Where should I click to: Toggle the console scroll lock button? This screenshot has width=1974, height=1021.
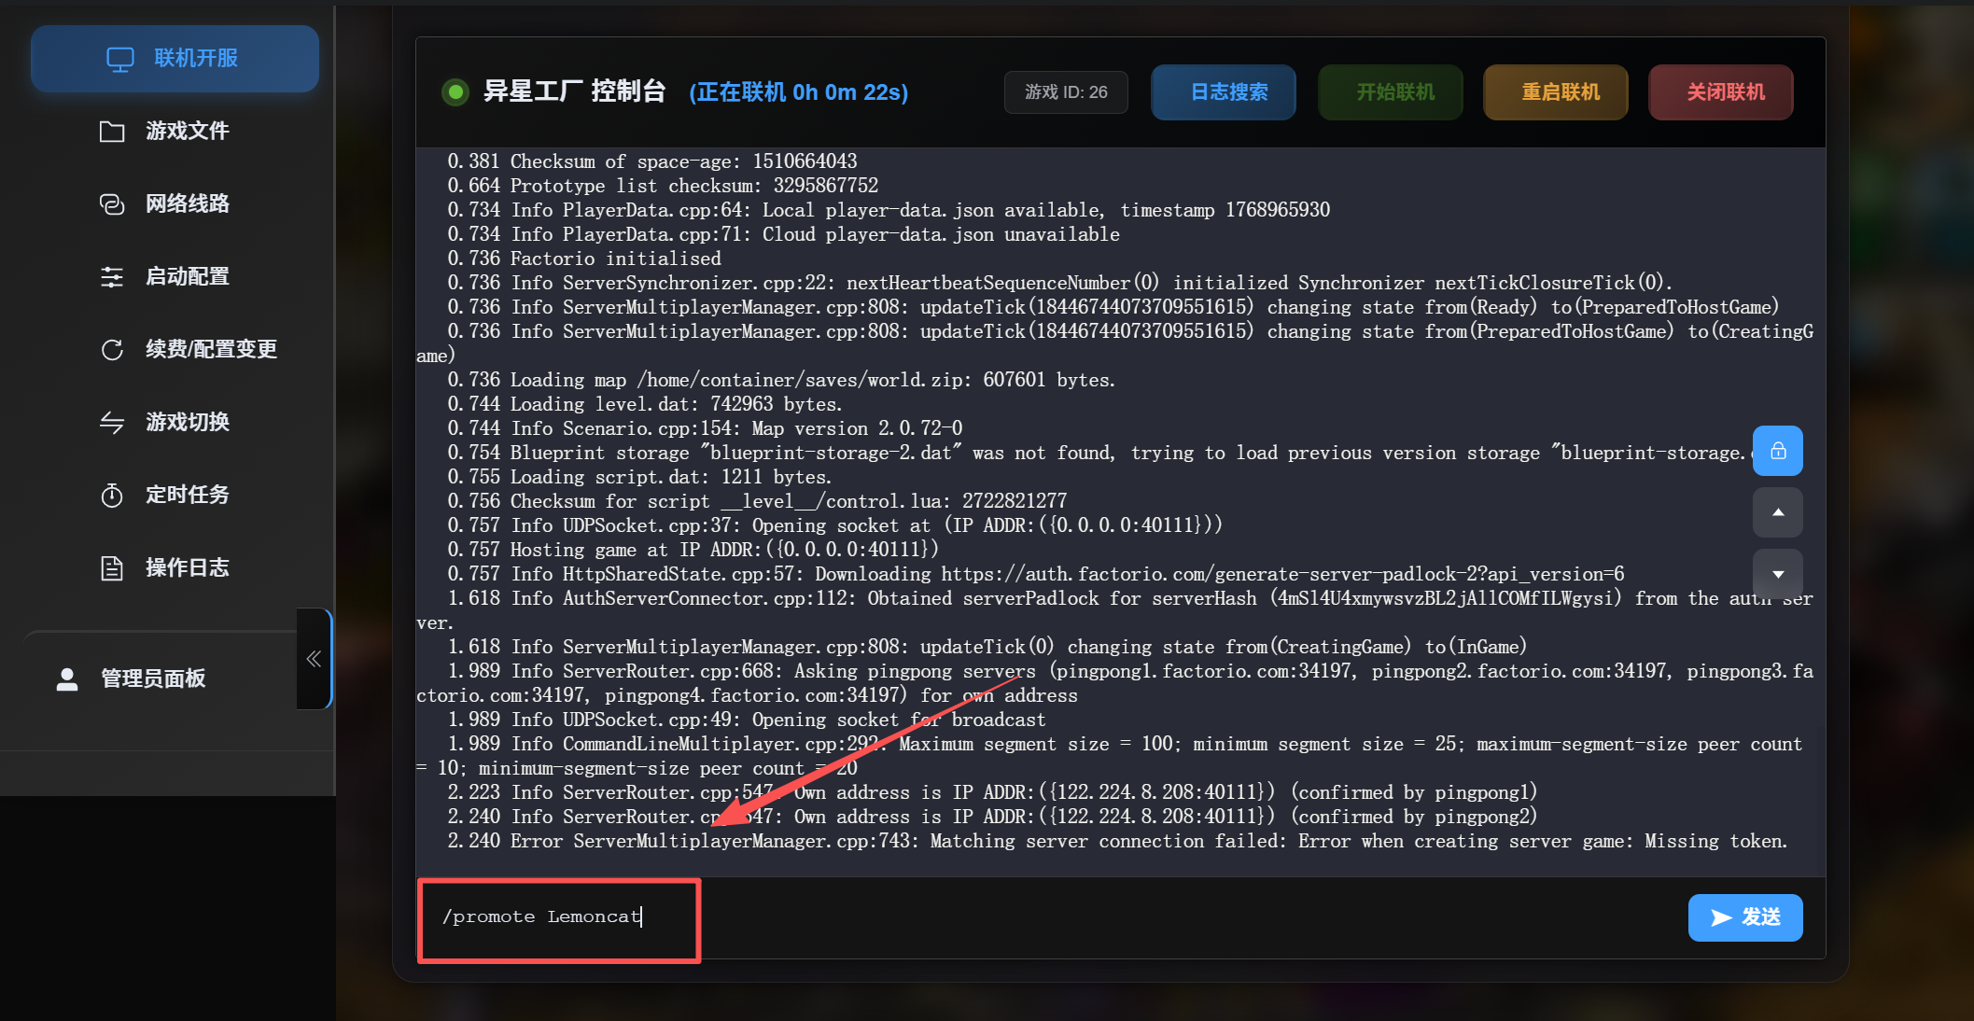[1777, 452]
